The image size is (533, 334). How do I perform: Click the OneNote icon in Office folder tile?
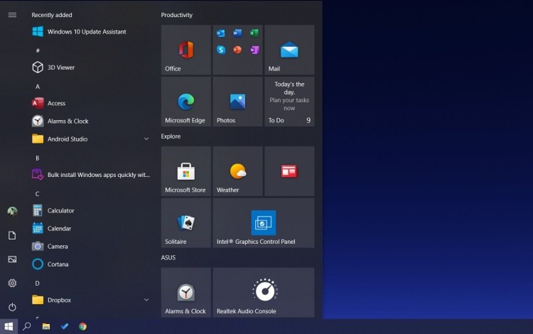point(254,50)
